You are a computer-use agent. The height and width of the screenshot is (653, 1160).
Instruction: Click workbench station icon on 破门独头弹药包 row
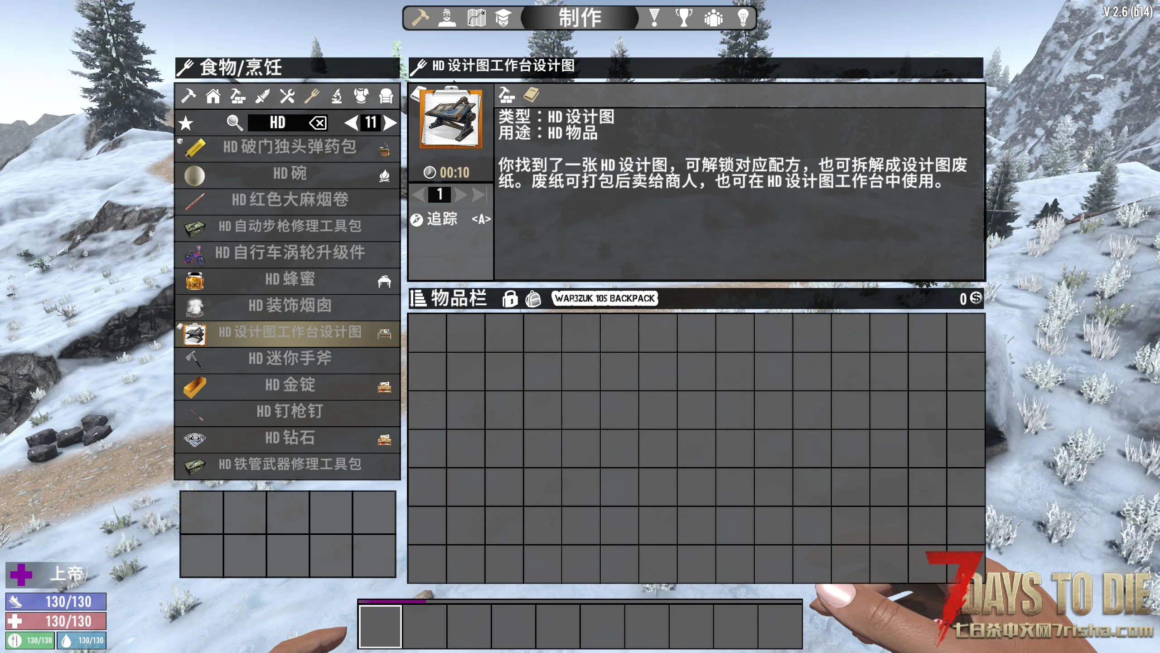pyautogui.click(x=384, y=149)
